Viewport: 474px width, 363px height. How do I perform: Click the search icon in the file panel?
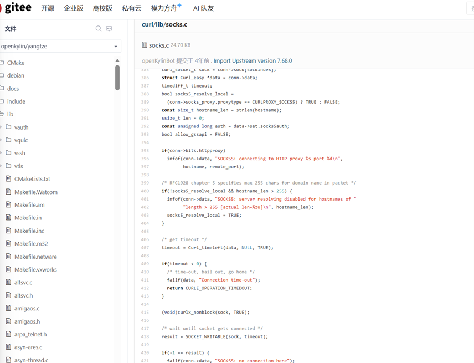99,29
